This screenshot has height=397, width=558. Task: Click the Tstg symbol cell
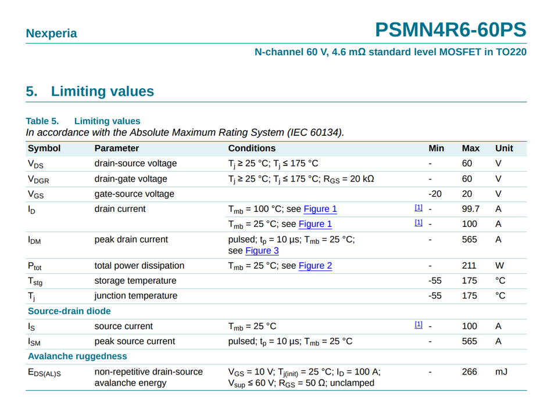tap(35, 281)
